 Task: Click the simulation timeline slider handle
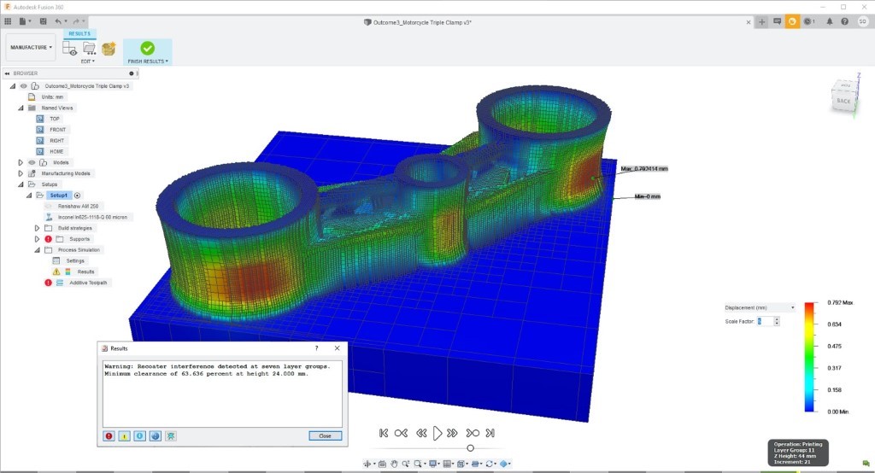tap(470, 448)
